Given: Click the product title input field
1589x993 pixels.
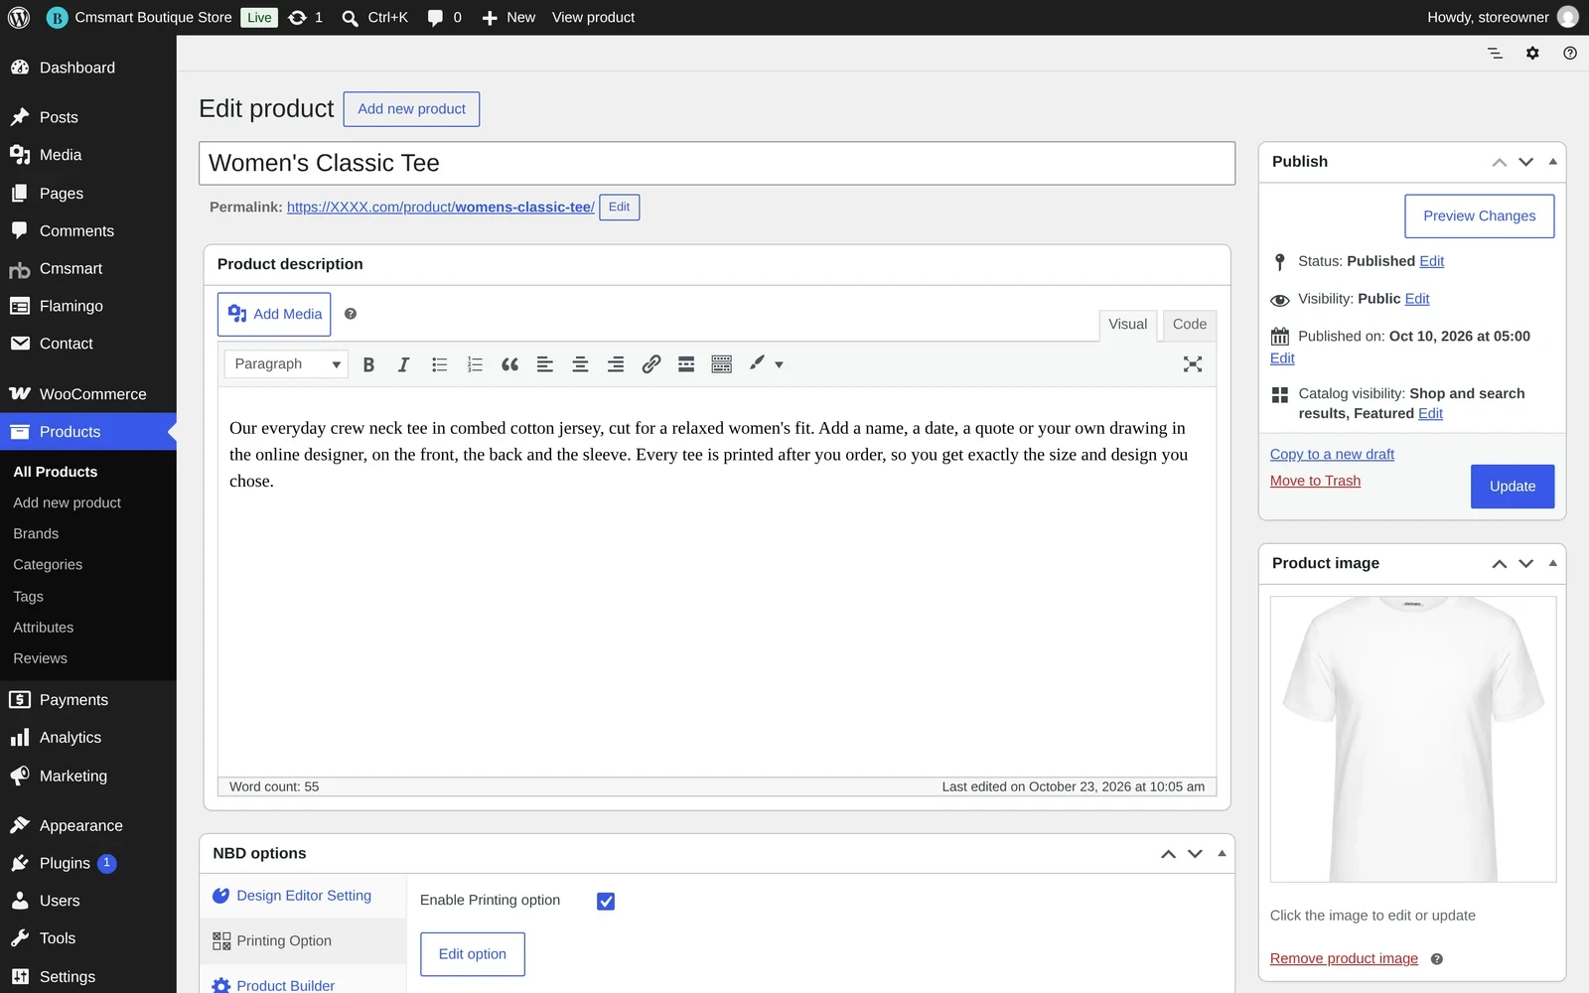Looking at the screenshot, I should (x=717, y=163).
